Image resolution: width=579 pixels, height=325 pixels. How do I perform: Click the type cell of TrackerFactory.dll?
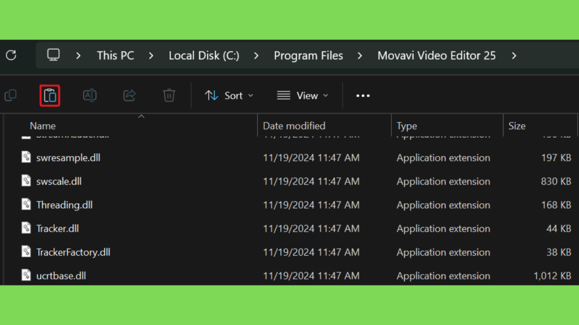pyautogui.click(x=443, y=252)
